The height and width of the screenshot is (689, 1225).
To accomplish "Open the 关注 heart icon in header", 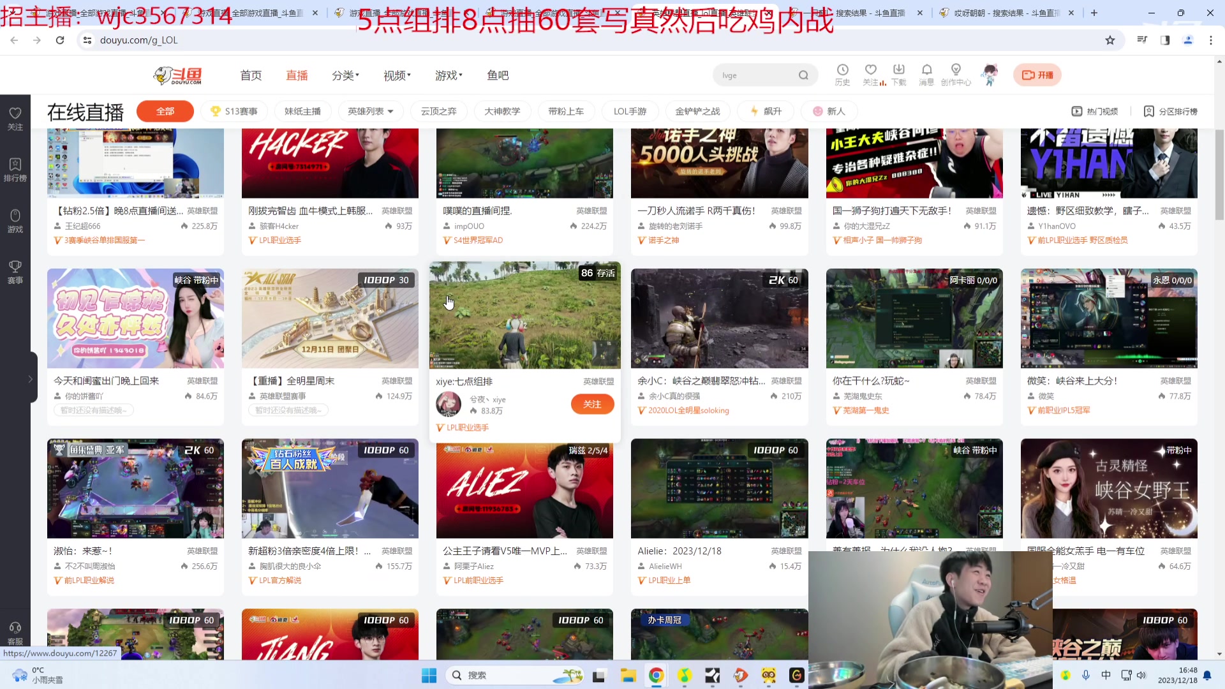I will tap(870, 75).
